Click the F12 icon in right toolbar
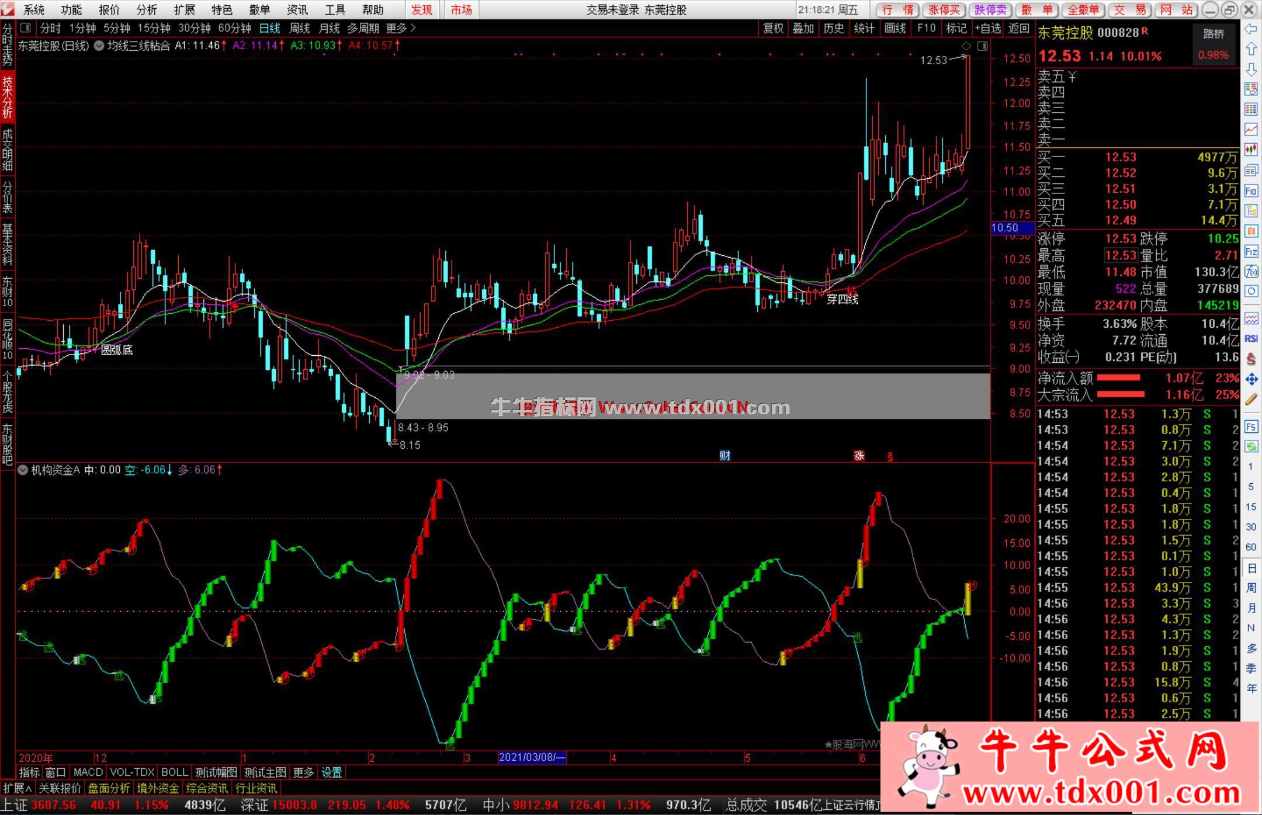Screen dimensions: 1262x815 click(1251, 252)
